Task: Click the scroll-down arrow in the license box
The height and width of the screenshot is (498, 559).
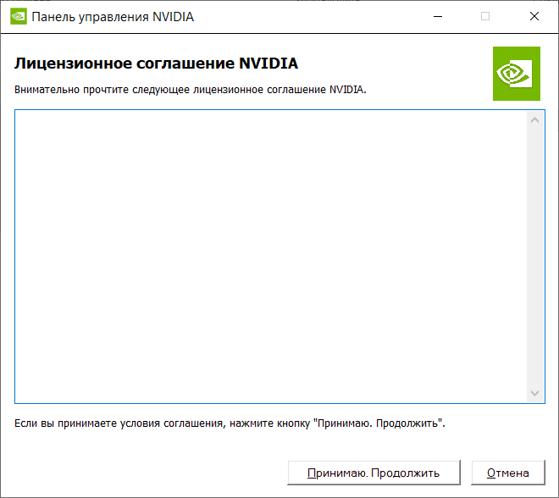Action: click(x=534, y=393)
